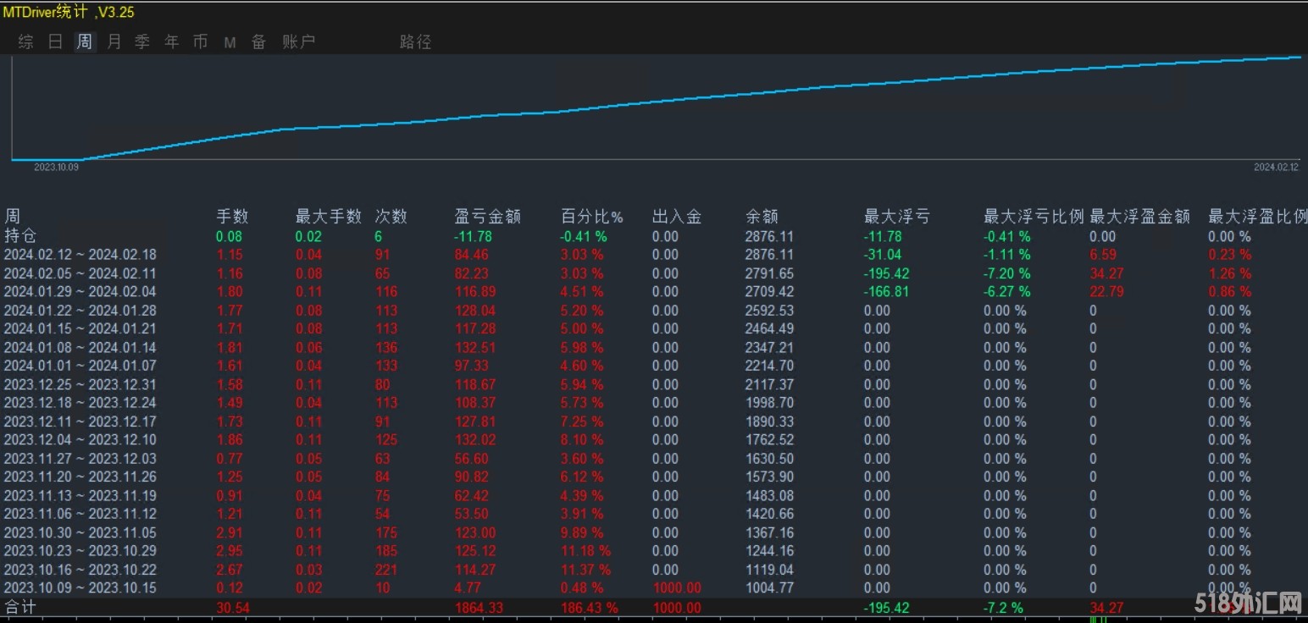Open the 季 quarterly tab
This screenshot has width=1308, height=623.
tap(142, 41)
